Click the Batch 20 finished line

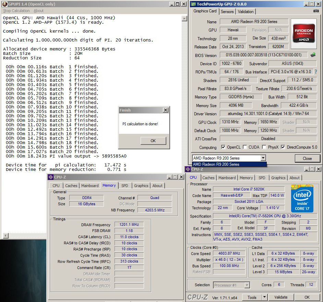tap(52, 152)
